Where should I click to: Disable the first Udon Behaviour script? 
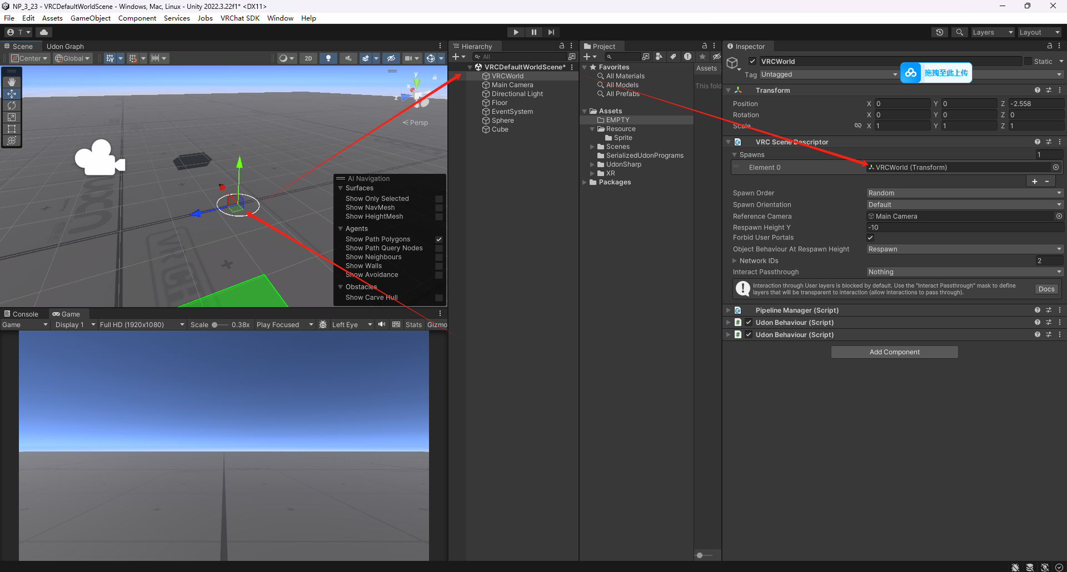tap(749, 323)
